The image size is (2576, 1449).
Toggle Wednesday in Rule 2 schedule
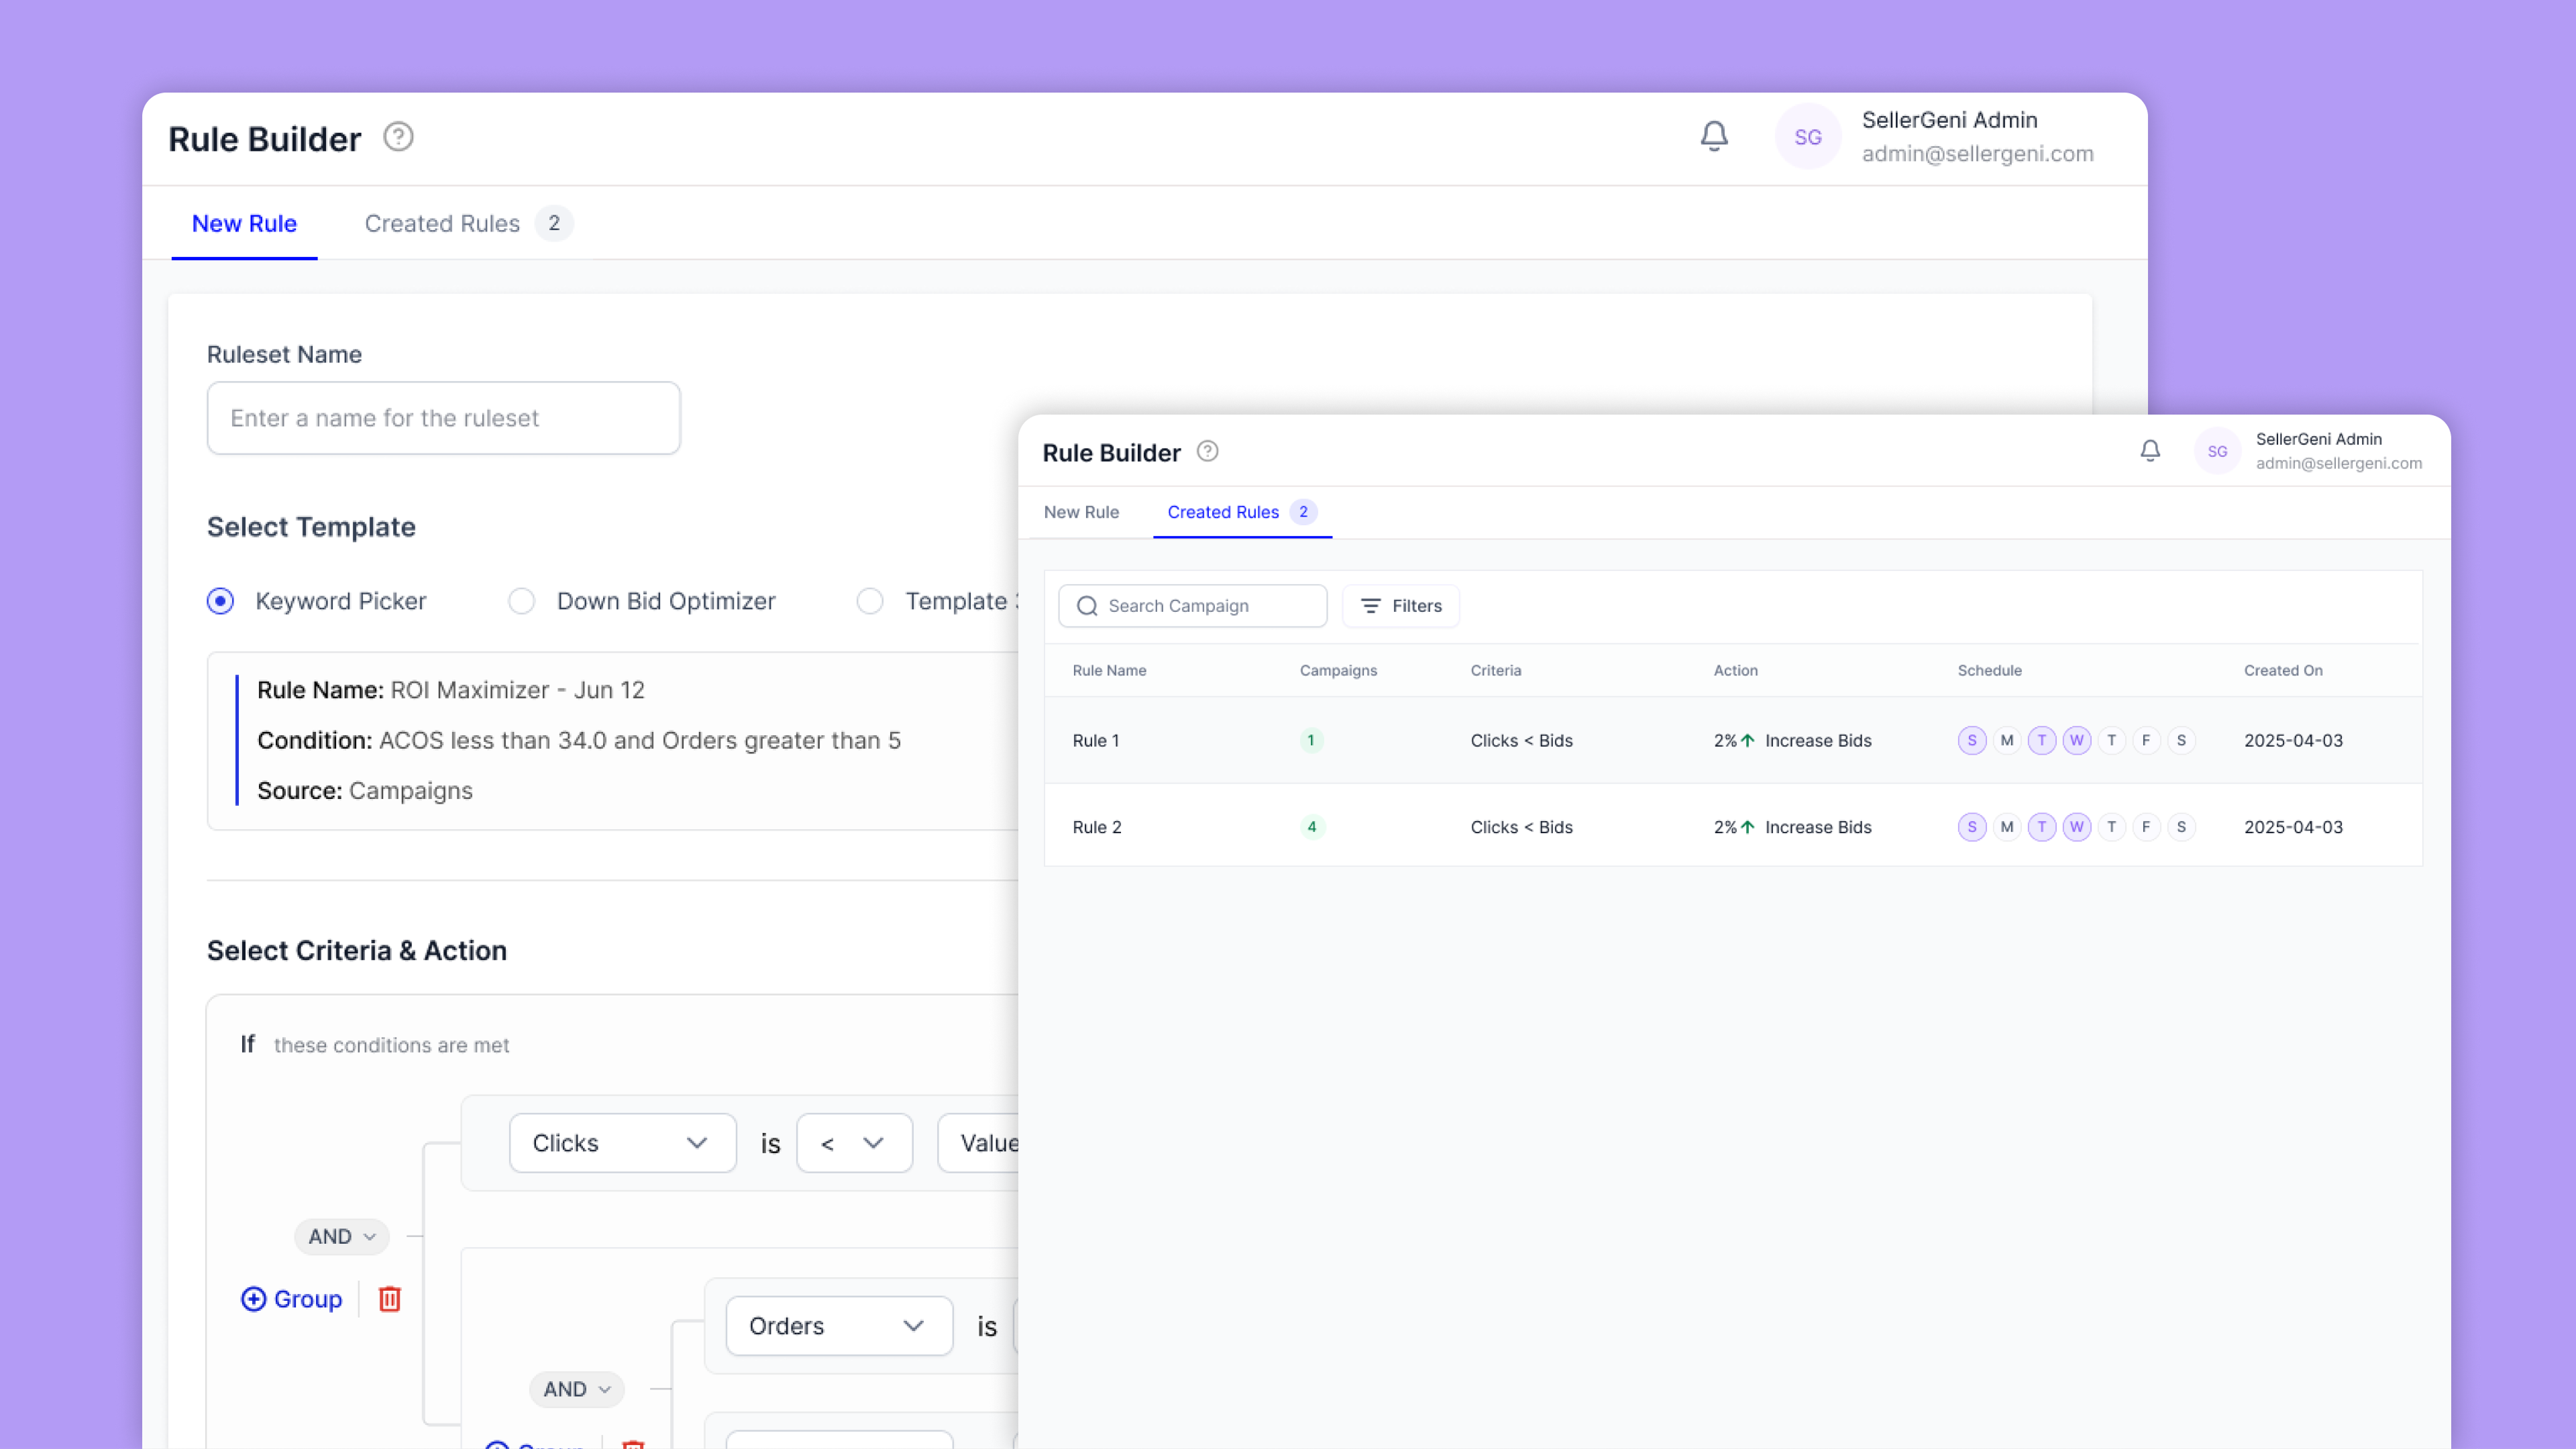click(x=2077, y=827)
